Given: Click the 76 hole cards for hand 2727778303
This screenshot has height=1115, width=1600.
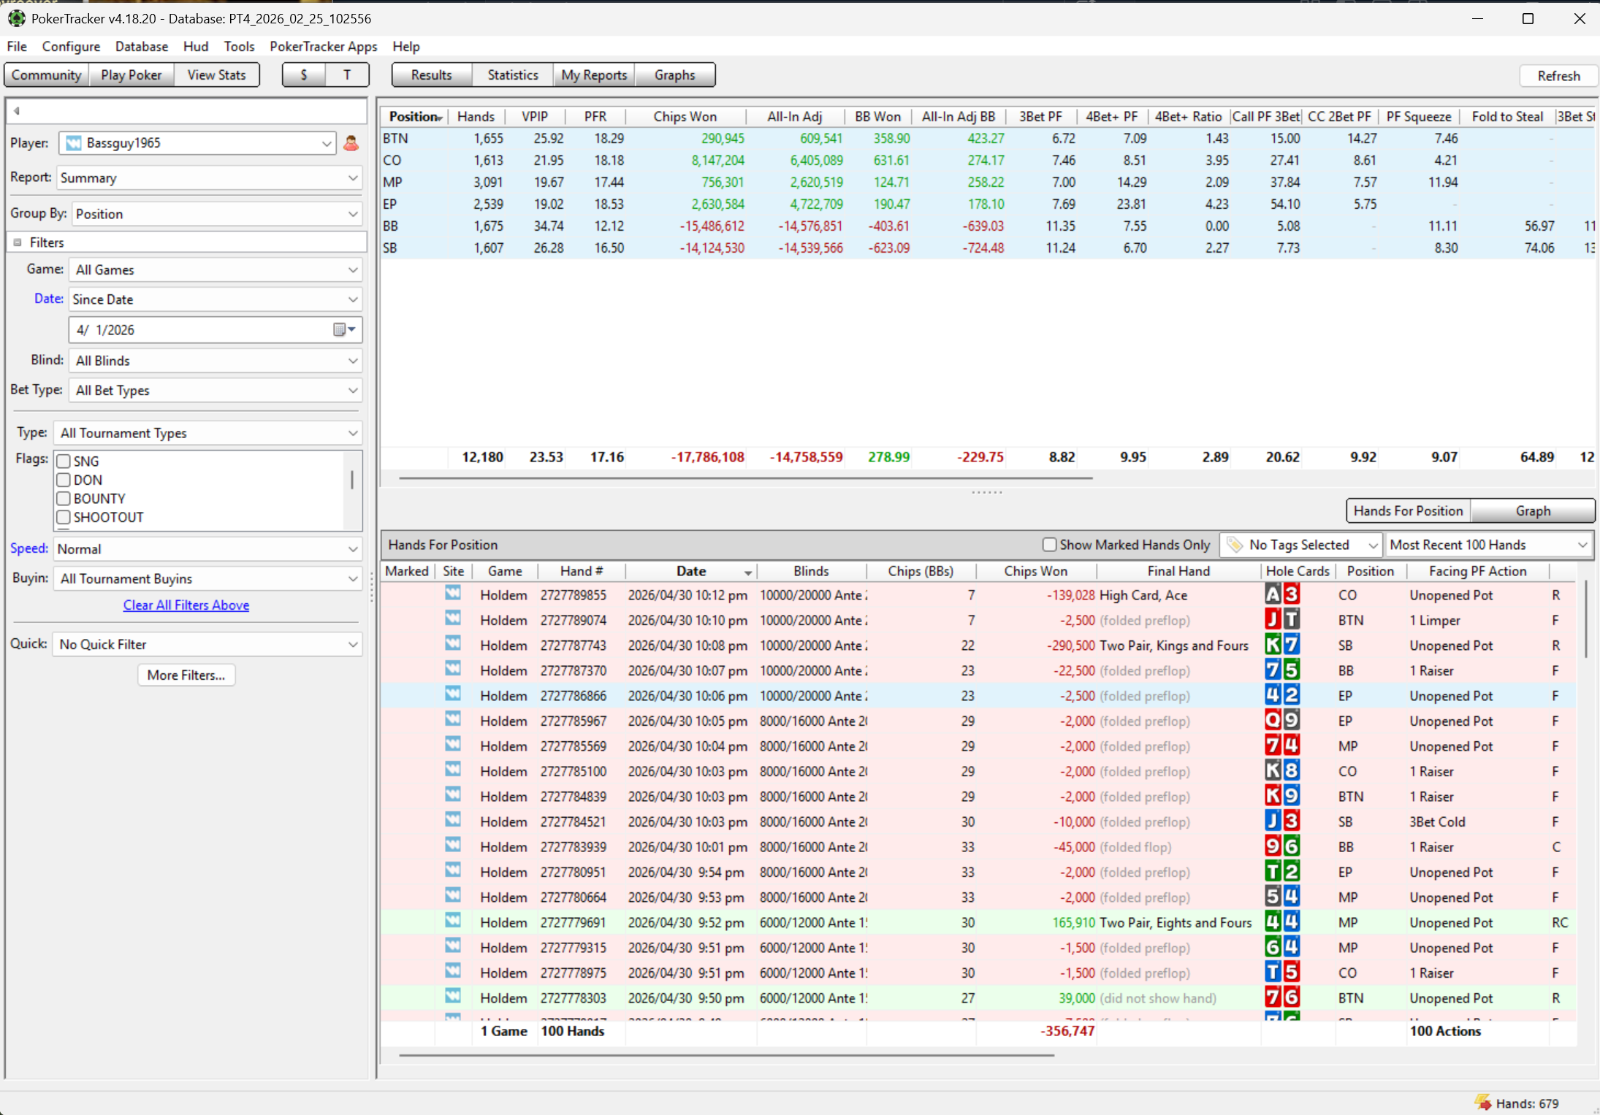Looking at the screenshot, I should 1282,997.
